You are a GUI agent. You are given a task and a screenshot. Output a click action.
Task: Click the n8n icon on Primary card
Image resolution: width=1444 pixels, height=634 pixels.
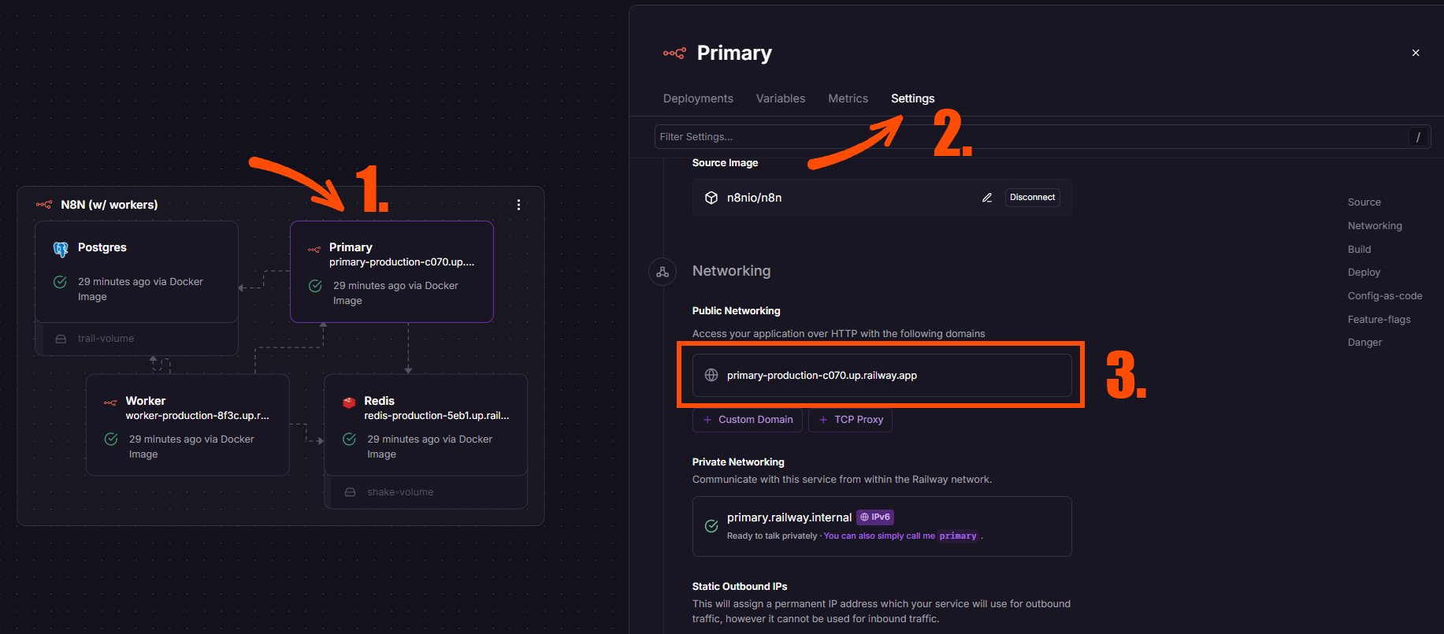[314, 250]
